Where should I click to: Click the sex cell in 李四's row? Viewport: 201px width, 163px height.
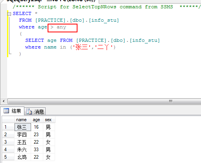point(49,135)
